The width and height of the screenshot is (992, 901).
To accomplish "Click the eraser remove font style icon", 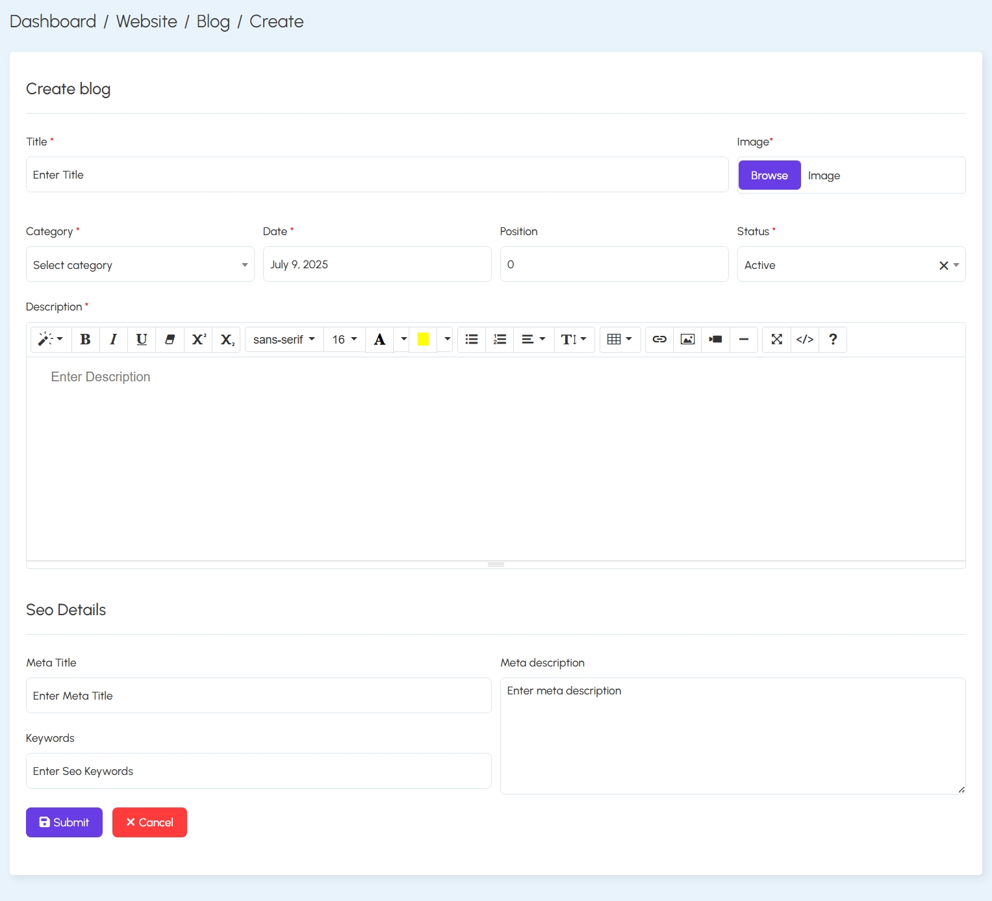I will pos(170,339).
